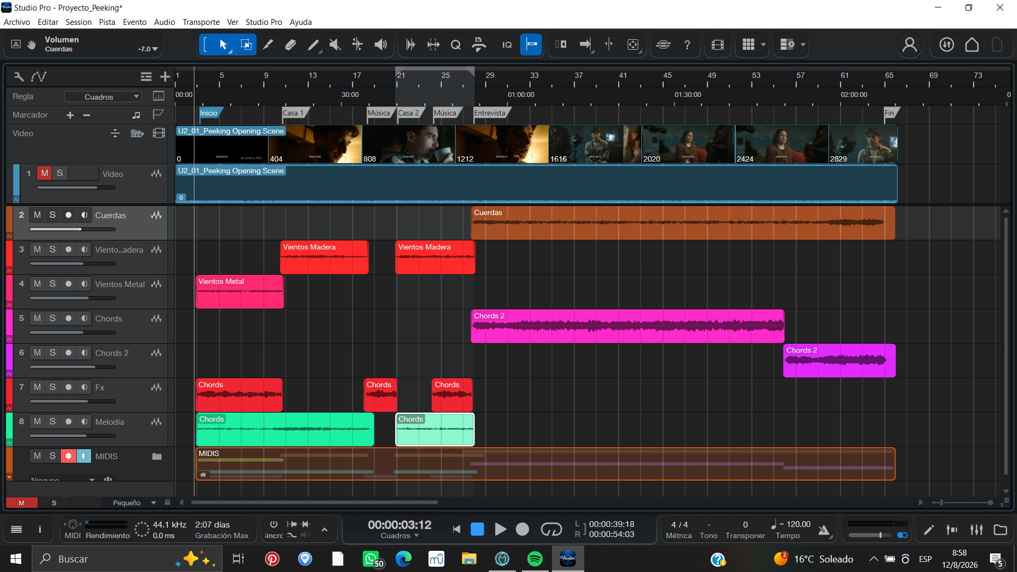Click the Quantize Q icon
The height and width of the screenshot is (572, 1017).
tap(456, 45)
